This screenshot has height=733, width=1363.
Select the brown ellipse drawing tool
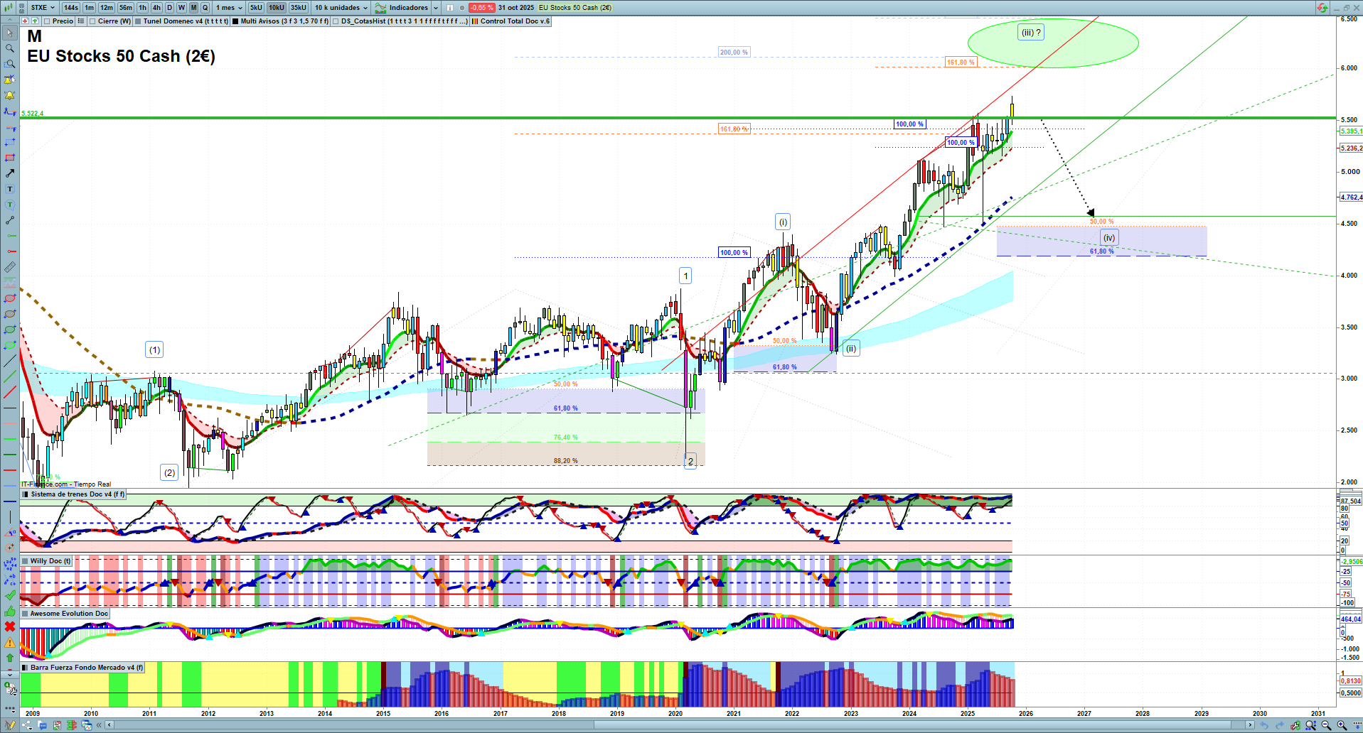click(x=10, y=314)
